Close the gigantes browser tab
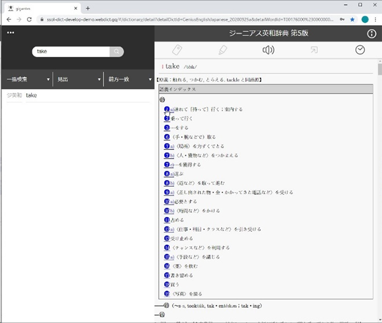Image resolution: width=382 pixels, height=323 pixels. pyautogui.click(x=76, y=8)
